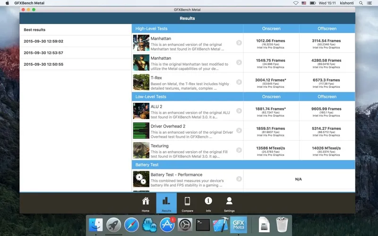This screenshot has height=236, width=378.
Task: Launch Safari from the dock
Action: click(131, 225)
